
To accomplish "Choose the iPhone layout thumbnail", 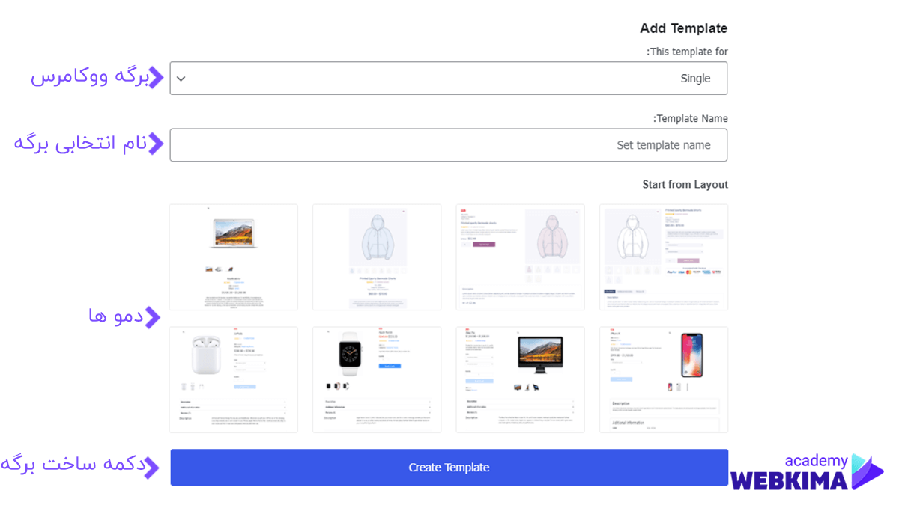I will [x=664, y=379].
